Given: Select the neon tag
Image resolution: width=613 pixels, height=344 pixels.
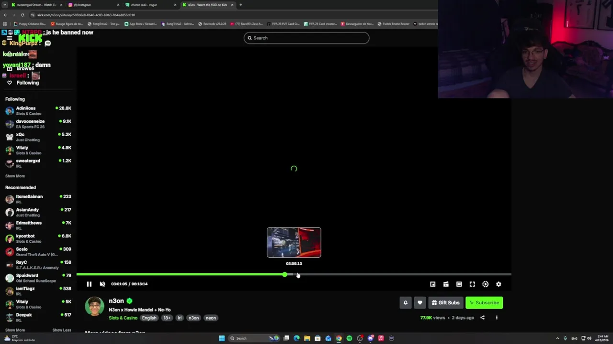Looking at the screenshot, I should [x=211, y=318].
